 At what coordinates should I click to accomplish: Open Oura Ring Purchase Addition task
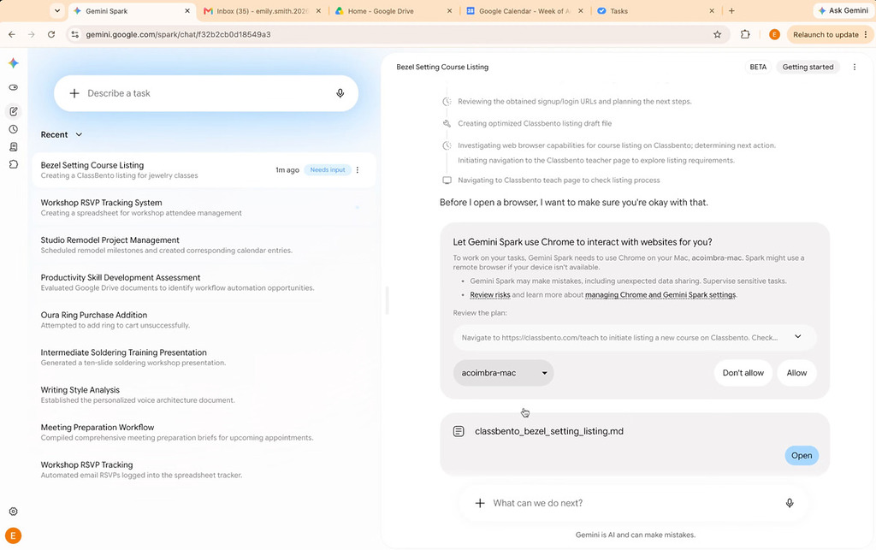point(204,319)
